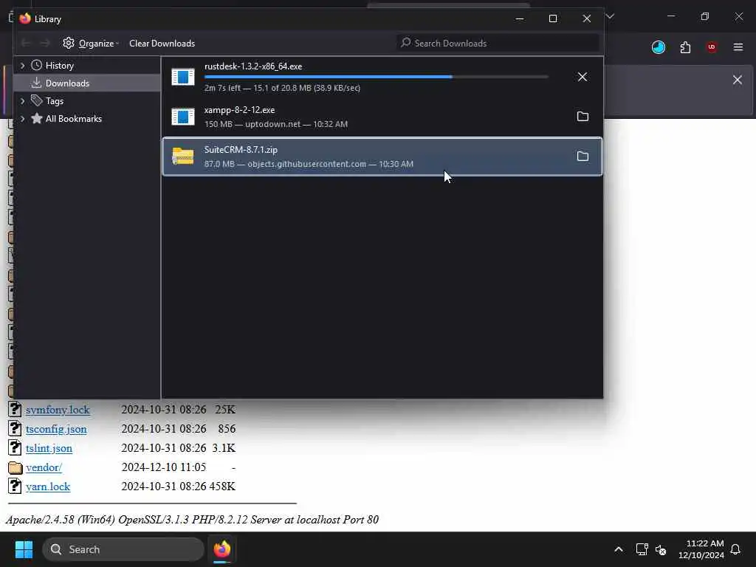756x567 pixels.
Task: Click Clear Downloads button
Action: click(162, 44)
